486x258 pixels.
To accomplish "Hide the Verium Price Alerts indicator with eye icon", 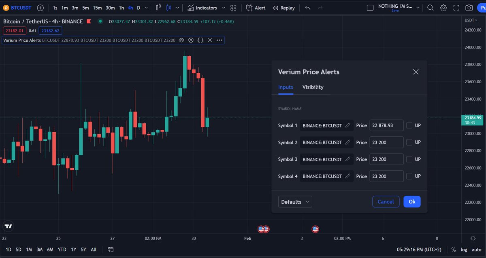I will [x=181, y=40].
